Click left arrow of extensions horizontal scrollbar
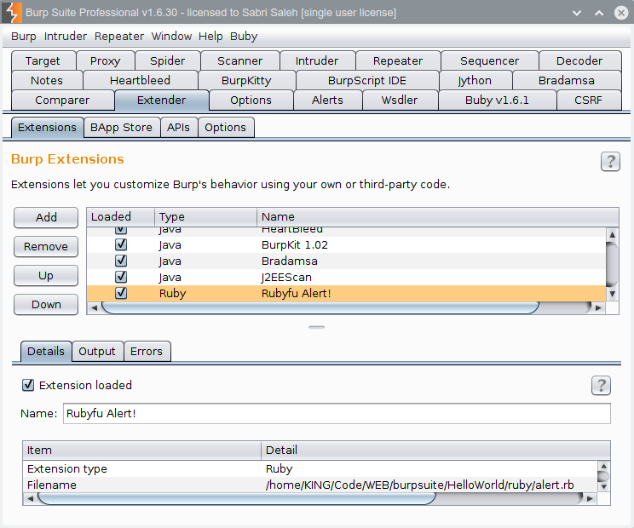This screenshot has height=528, width=634. point(94,307)
